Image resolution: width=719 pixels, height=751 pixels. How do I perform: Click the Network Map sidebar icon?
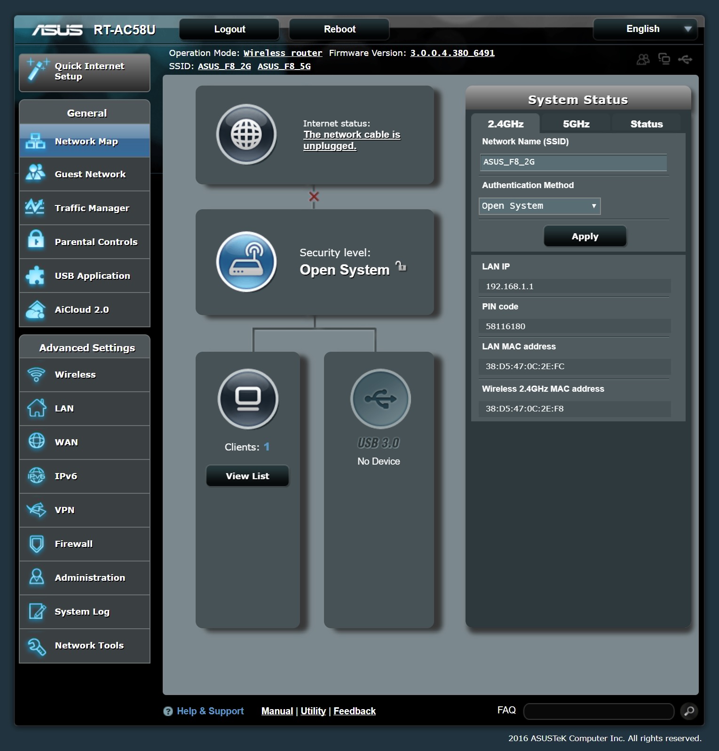[36, 141]
